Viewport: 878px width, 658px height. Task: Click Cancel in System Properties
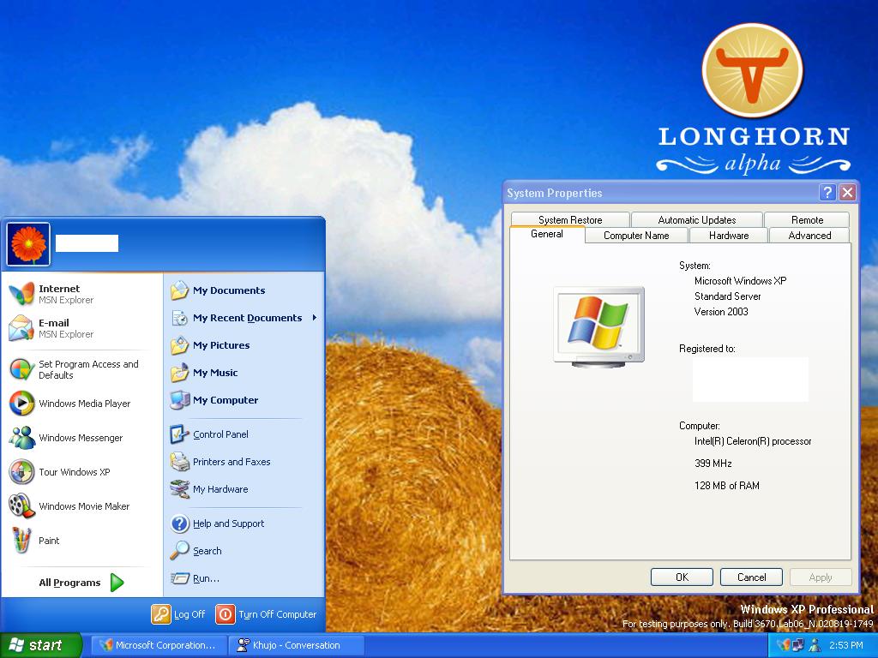pos(751,577)
